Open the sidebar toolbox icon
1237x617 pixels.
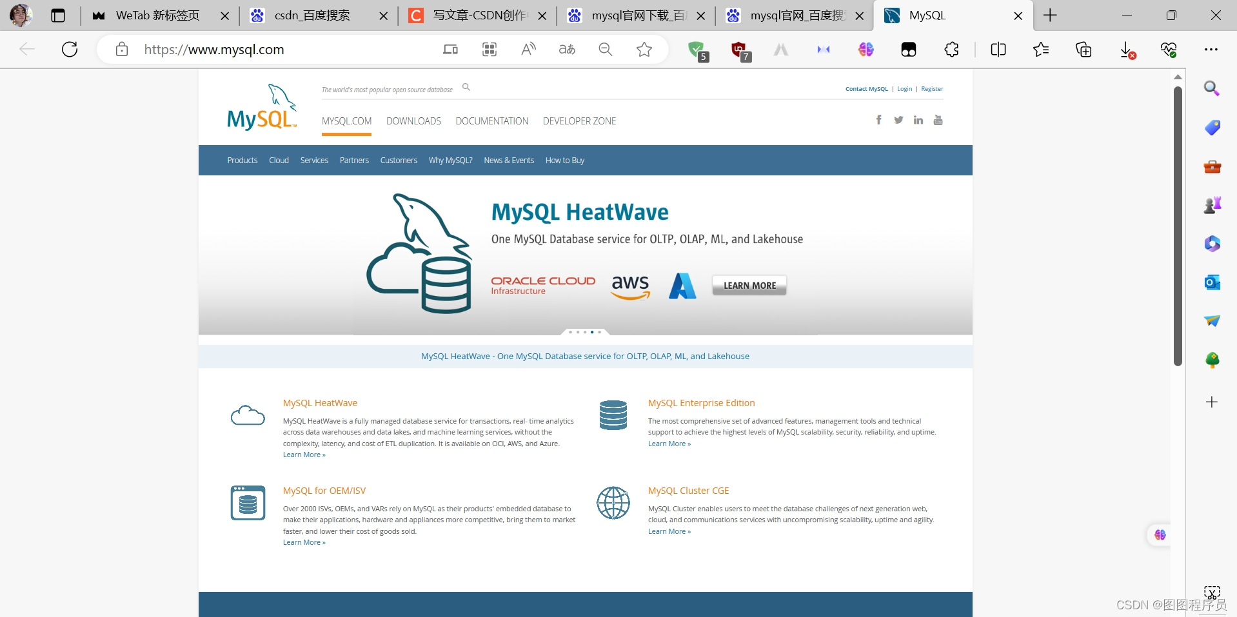(1212, 166)
